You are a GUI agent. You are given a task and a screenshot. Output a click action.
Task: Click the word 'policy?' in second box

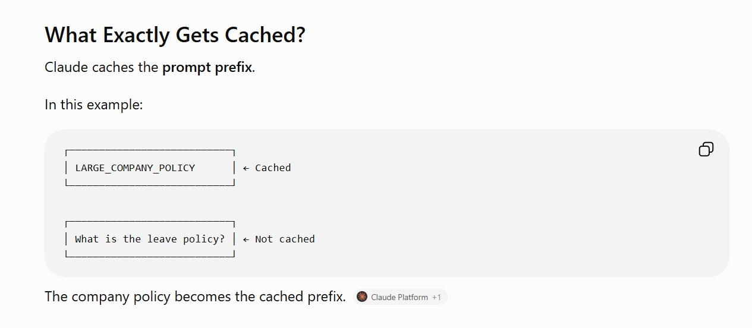[204, 239]
